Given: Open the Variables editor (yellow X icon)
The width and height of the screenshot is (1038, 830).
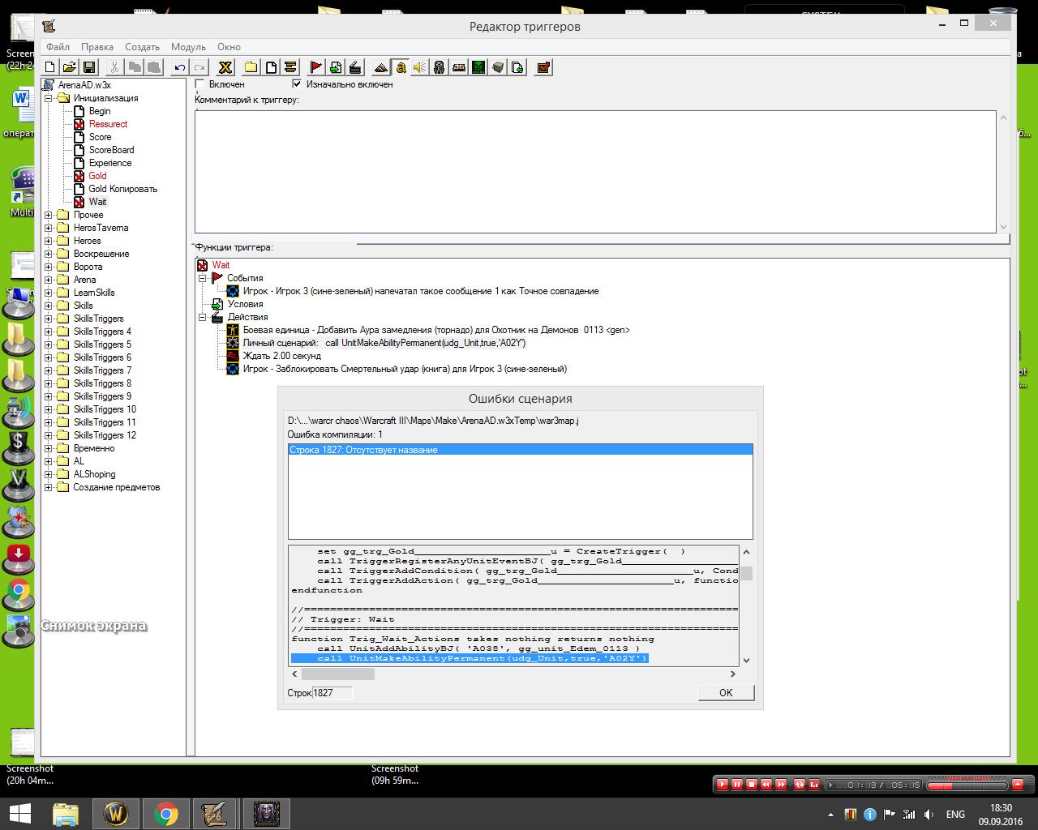Looking at the screenshot, I should pyautogui.click(x=225, y=67).
